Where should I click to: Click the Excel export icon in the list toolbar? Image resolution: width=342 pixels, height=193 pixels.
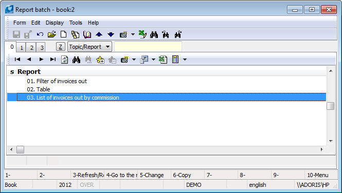163,60
